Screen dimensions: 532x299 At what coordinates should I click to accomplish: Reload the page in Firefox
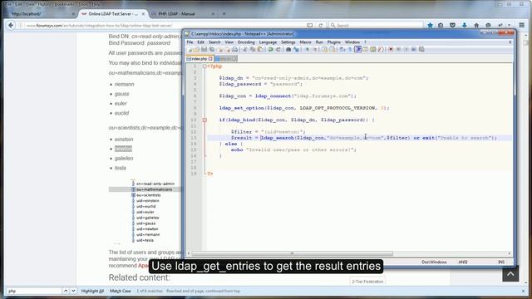pos(320,26)
